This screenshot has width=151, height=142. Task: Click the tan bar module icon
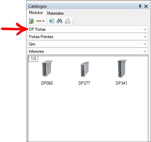click(x=39, y=21)
